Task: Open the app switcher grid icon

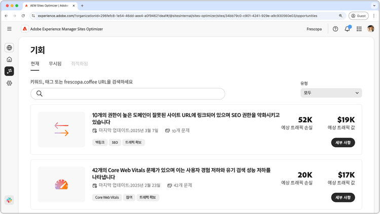Action: click(x=359, y=29)
